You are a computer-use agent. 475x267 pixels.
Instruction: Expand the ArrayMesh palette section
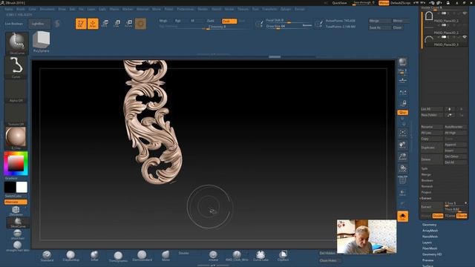tap(430, 231)
